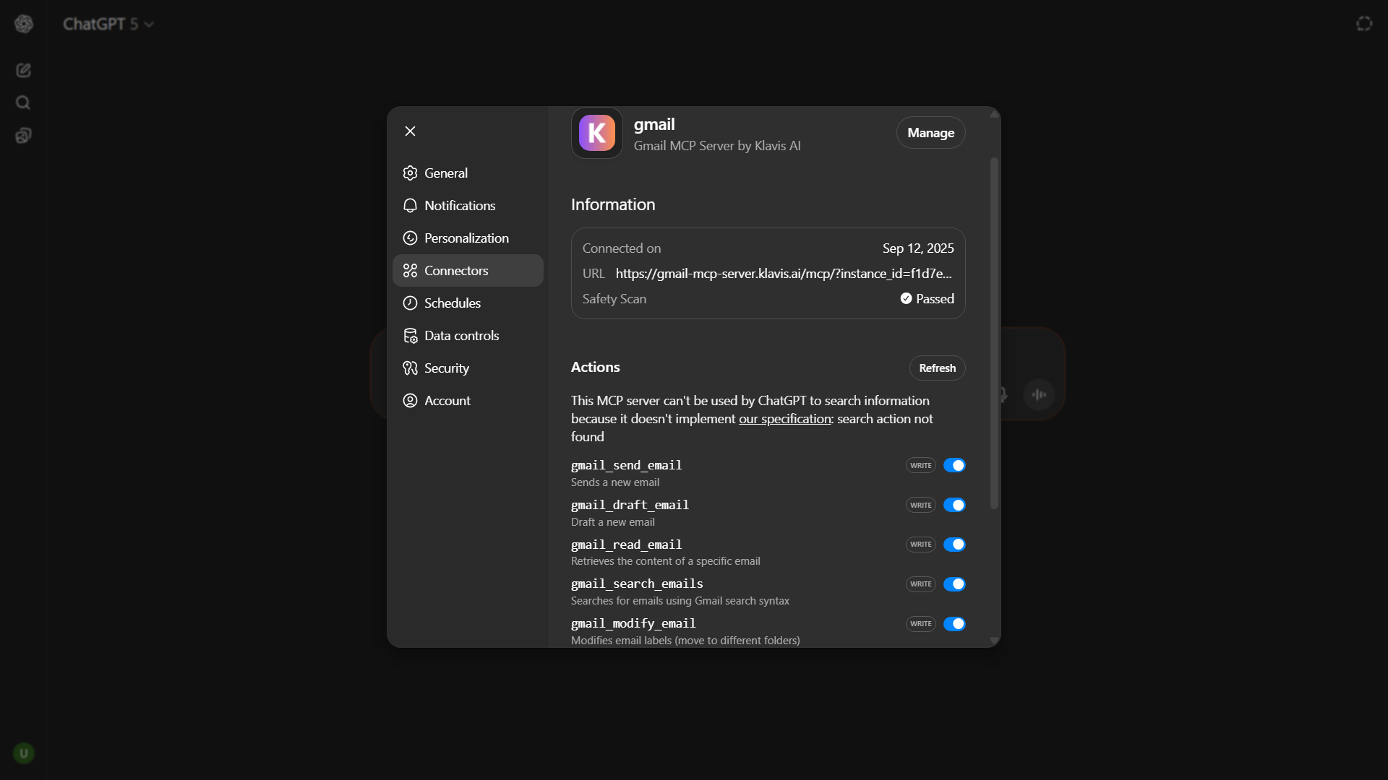Switch to the Personalization tab

(468, 238)
